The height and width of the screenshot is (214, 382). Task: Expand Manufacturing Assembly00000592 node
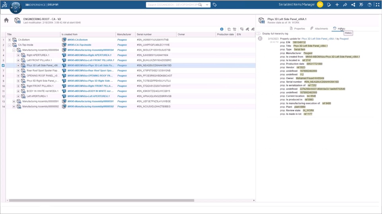(x=14, y=107)
